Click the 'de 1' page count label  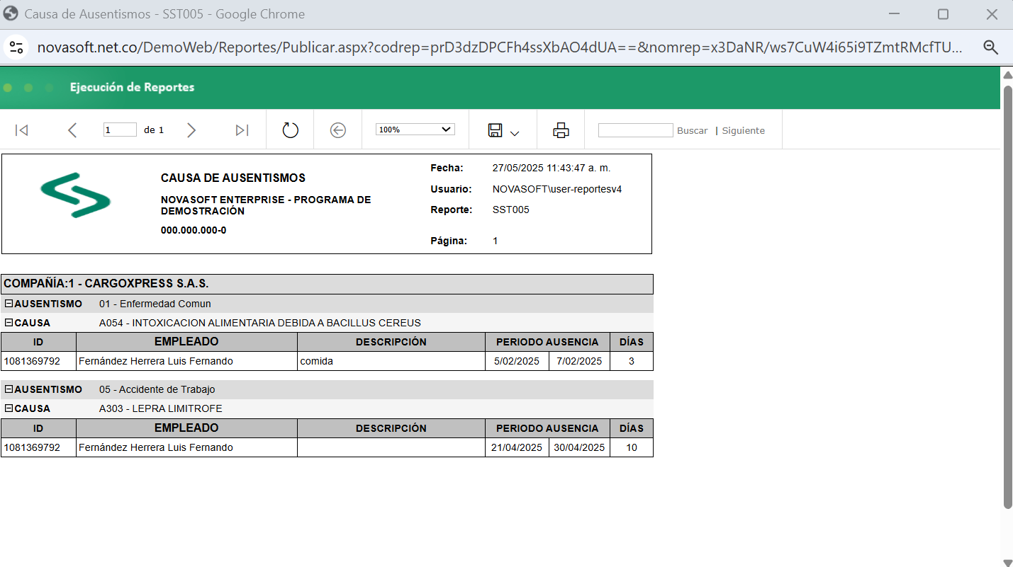pyautogui.click(x=154, y=130)
